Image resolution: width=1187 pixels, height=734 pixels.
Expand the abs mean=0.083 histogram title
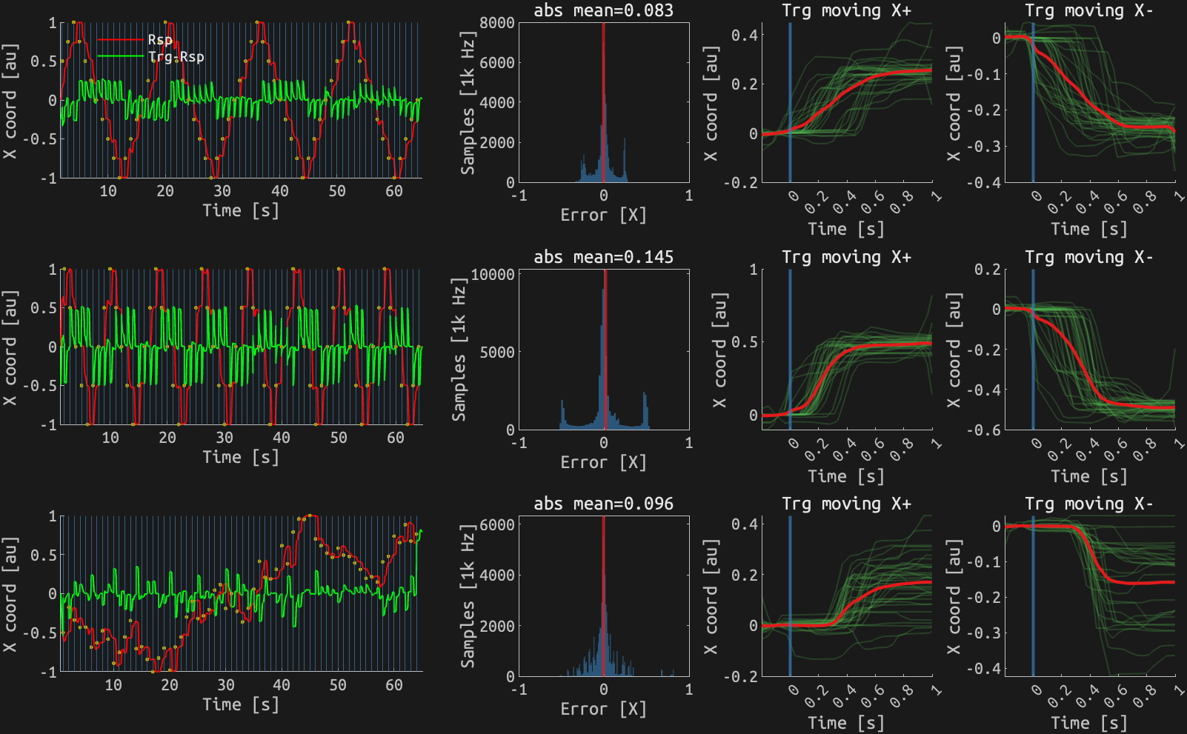point(604,10)
